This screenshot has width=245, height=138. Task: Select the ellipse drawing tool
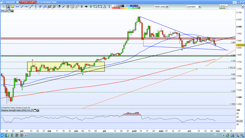(x=95, y=7)
